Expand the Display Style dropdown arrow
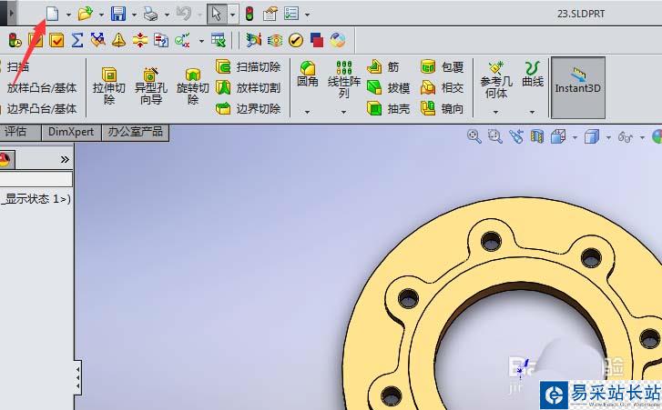662x410 pixels. point(608,138)
